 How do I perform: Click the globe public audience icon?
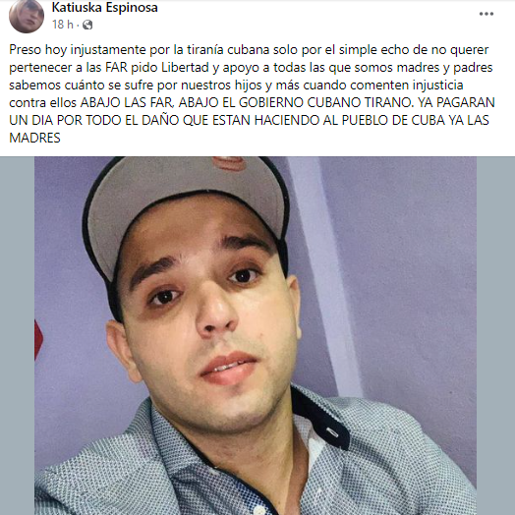pos(87,25)
